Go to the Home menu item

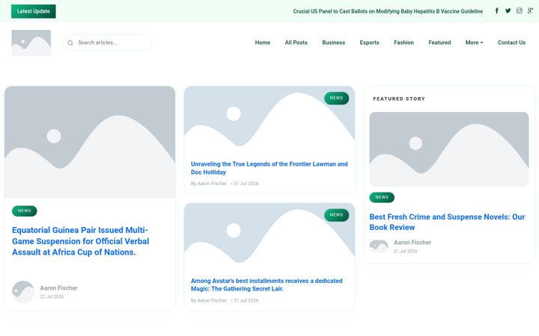point(263,43)
